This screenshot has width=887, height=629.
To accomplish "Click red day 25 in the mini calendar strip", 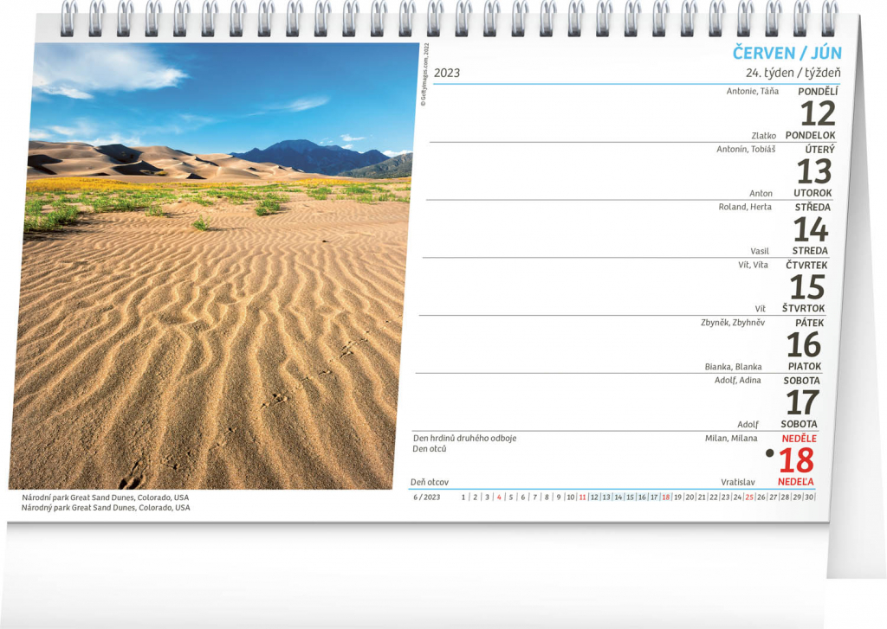I will coord(749,497).
